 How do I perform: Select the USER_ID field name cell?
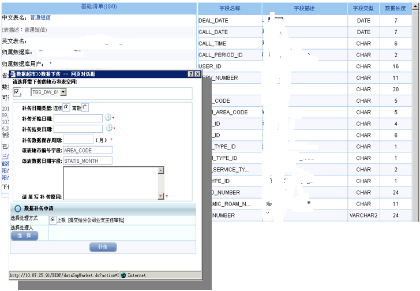[230, 66]
